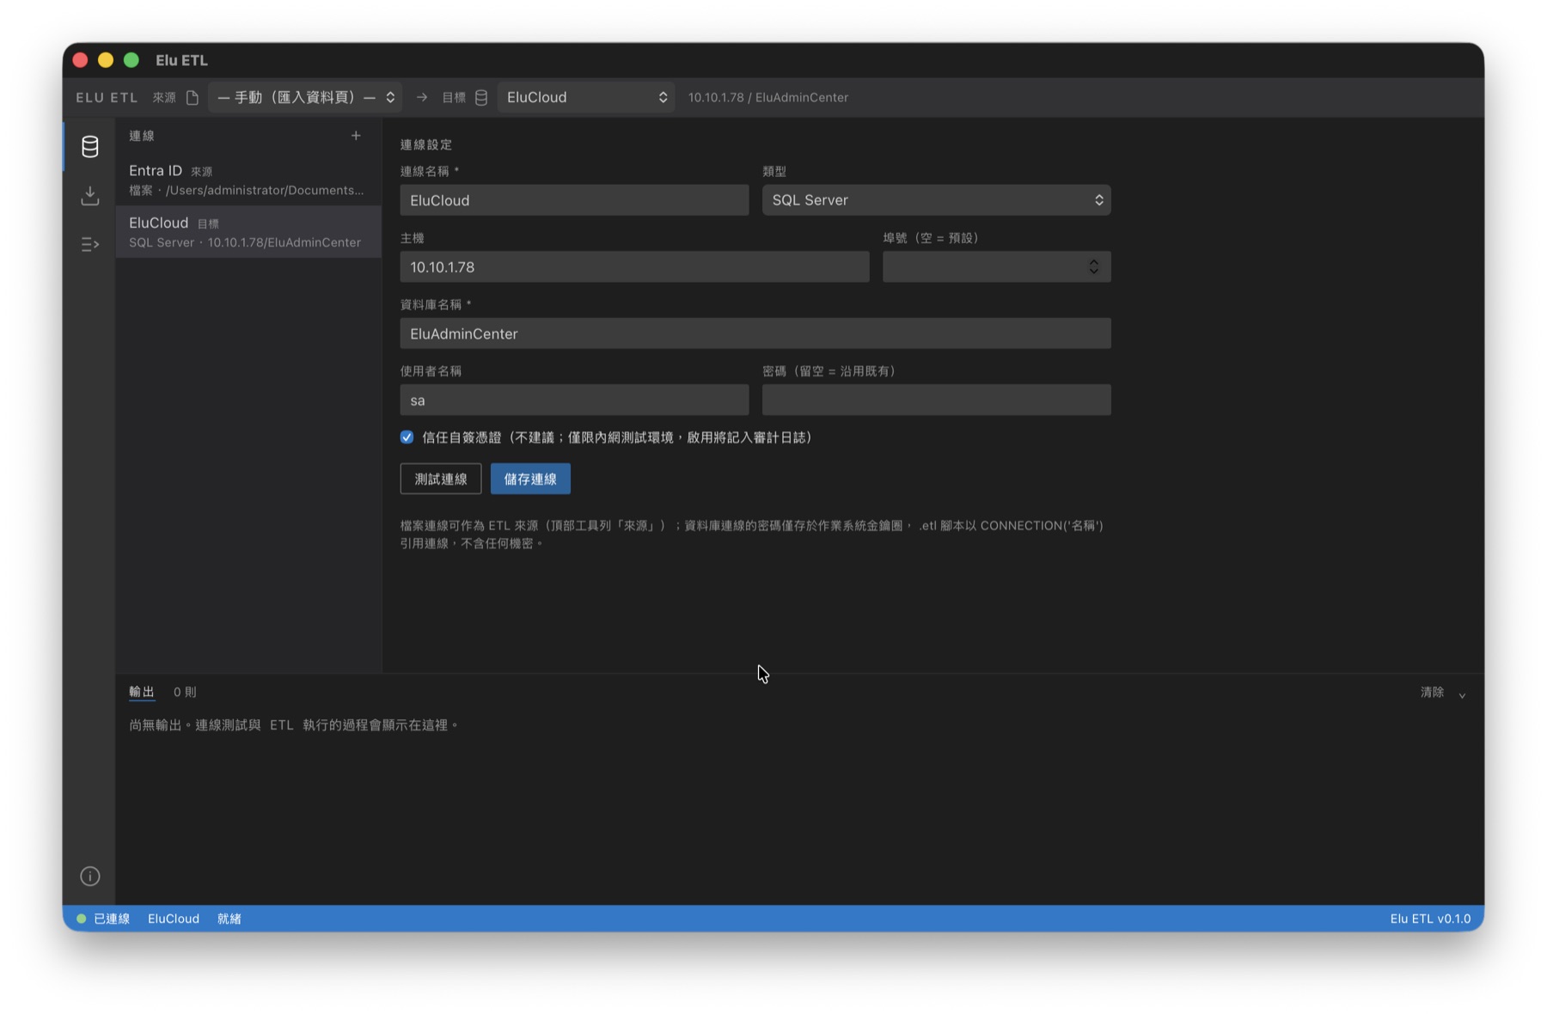Click the 測試連線 test connection button
This screenshot has width=1547, height=1014.
[441, 479]
